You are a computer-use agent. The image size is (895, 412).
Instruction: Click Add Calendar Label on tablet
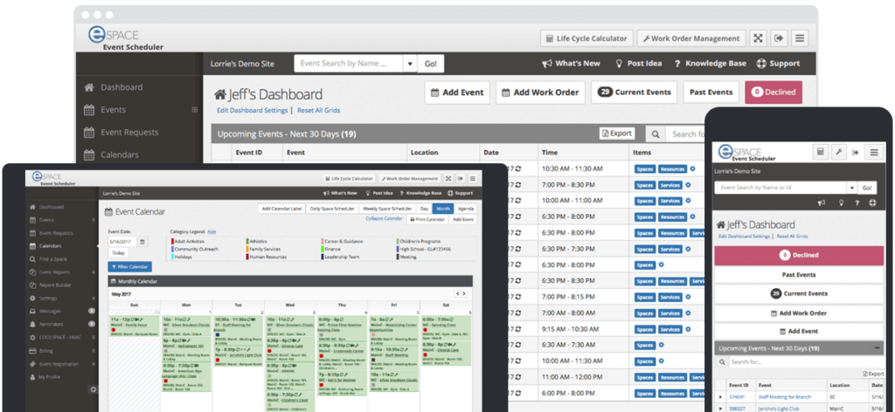click(x=282, y=209)
